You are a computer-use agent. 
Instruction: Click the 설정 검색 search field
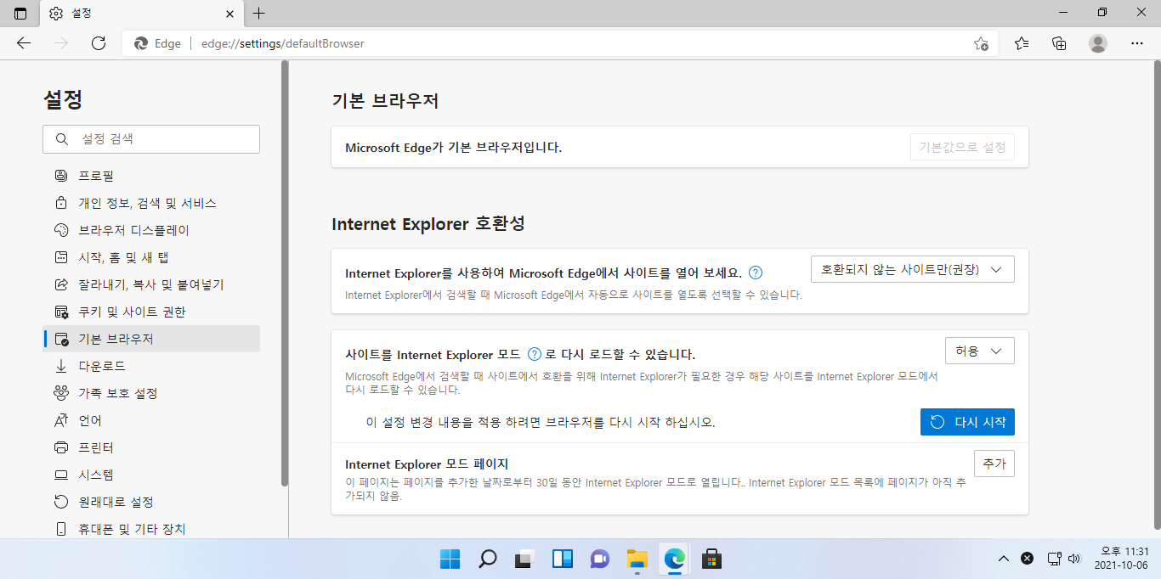[151, 139]
